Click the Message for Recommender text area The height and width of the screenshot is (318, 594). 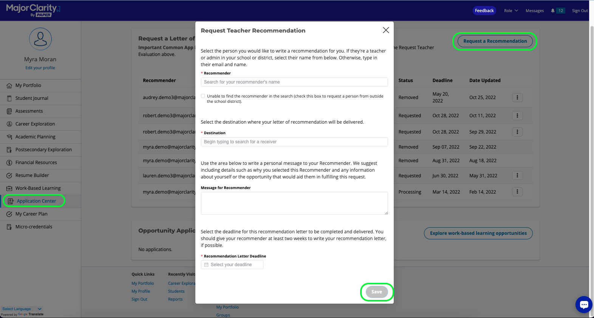[x=294, y=203]
